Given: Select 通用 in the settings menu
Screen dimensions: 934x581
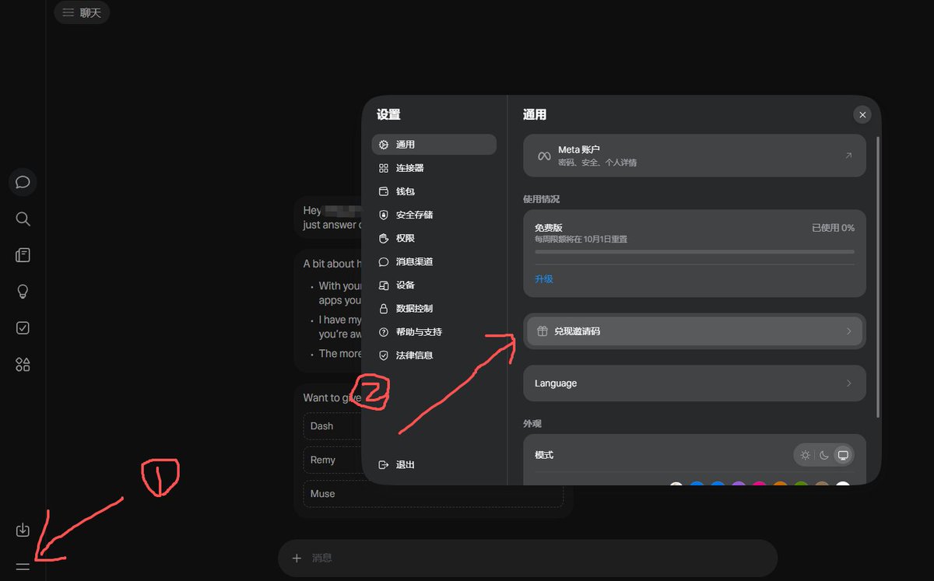Looking at the screenshot, I should pyautogui.click(x=434, y=145).
